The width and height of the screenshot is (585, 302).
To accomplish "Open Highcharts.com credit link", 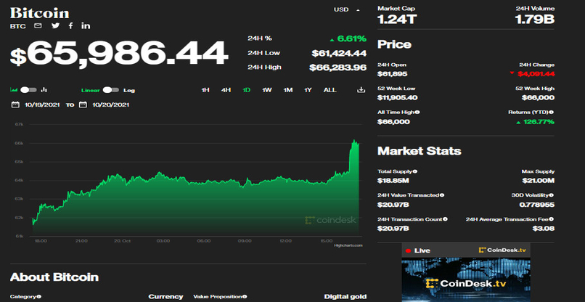I will click(347, 247).
